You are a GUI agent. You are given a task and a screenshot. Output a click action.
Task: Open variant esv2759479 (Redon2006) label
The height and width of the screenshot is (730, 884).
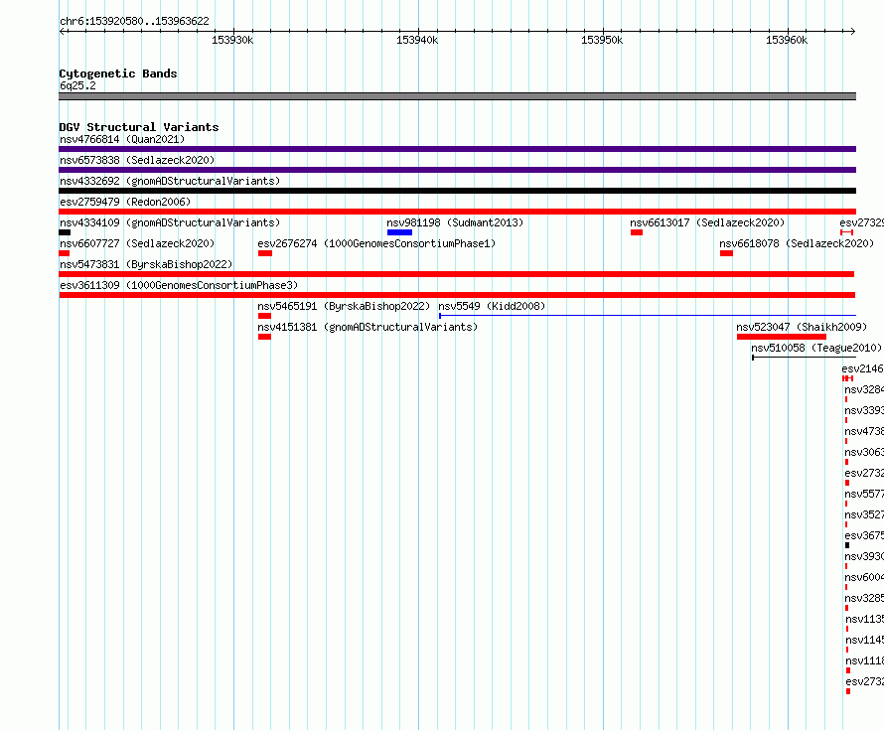click(125, 202)
